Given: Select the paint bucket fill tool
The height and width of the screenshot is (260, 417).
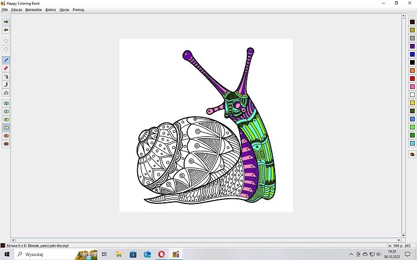Looking at the screenshot, I should [x=6, y=76].
